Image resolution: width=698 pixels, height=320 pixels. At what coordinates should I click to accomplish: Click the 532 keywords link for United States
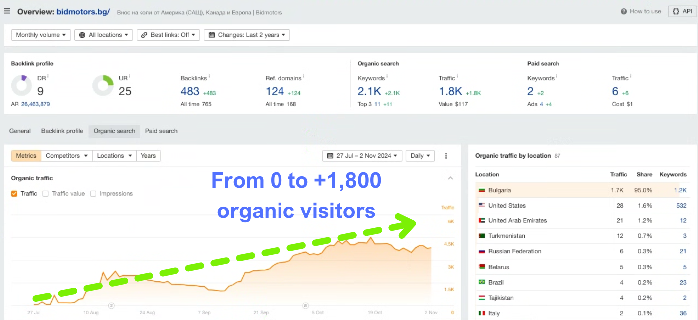tap(681, 205)
